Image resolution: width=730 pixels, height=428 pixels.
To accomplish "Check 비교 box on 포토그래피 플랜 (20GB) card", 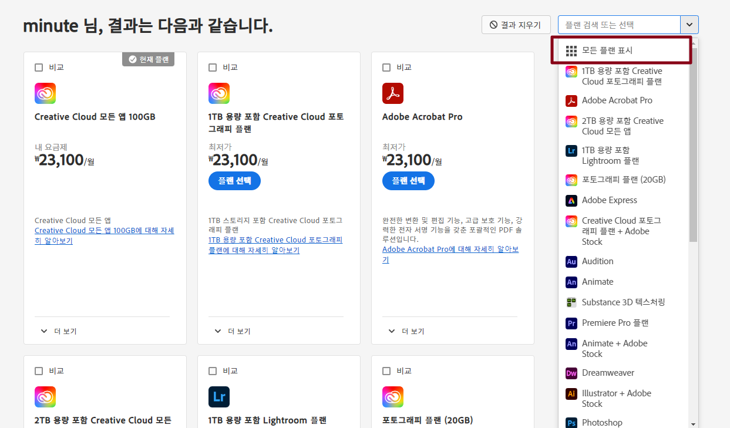I will click(386, 371).
